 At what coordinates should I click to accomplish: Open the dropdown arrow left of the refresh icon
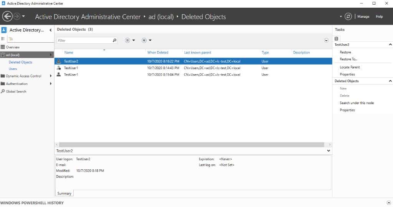coord(341,17)
